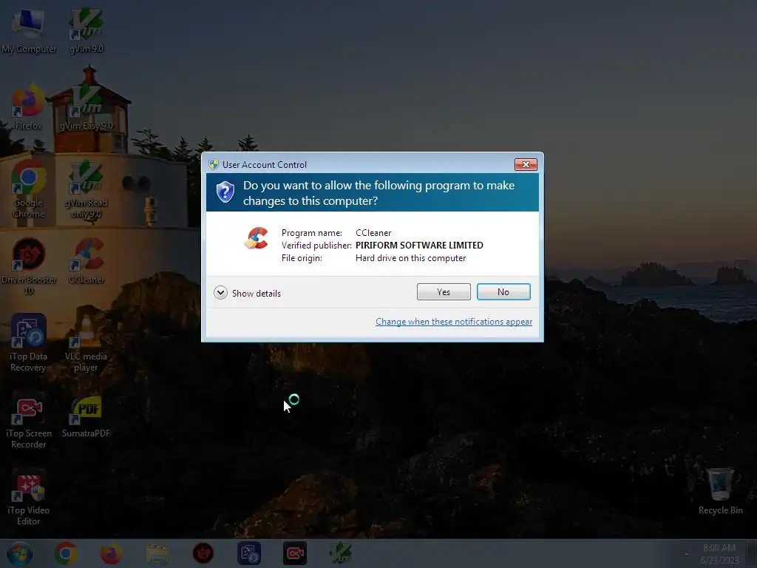Open gVim 9.0 desktop shortcut

coord(86,30)
